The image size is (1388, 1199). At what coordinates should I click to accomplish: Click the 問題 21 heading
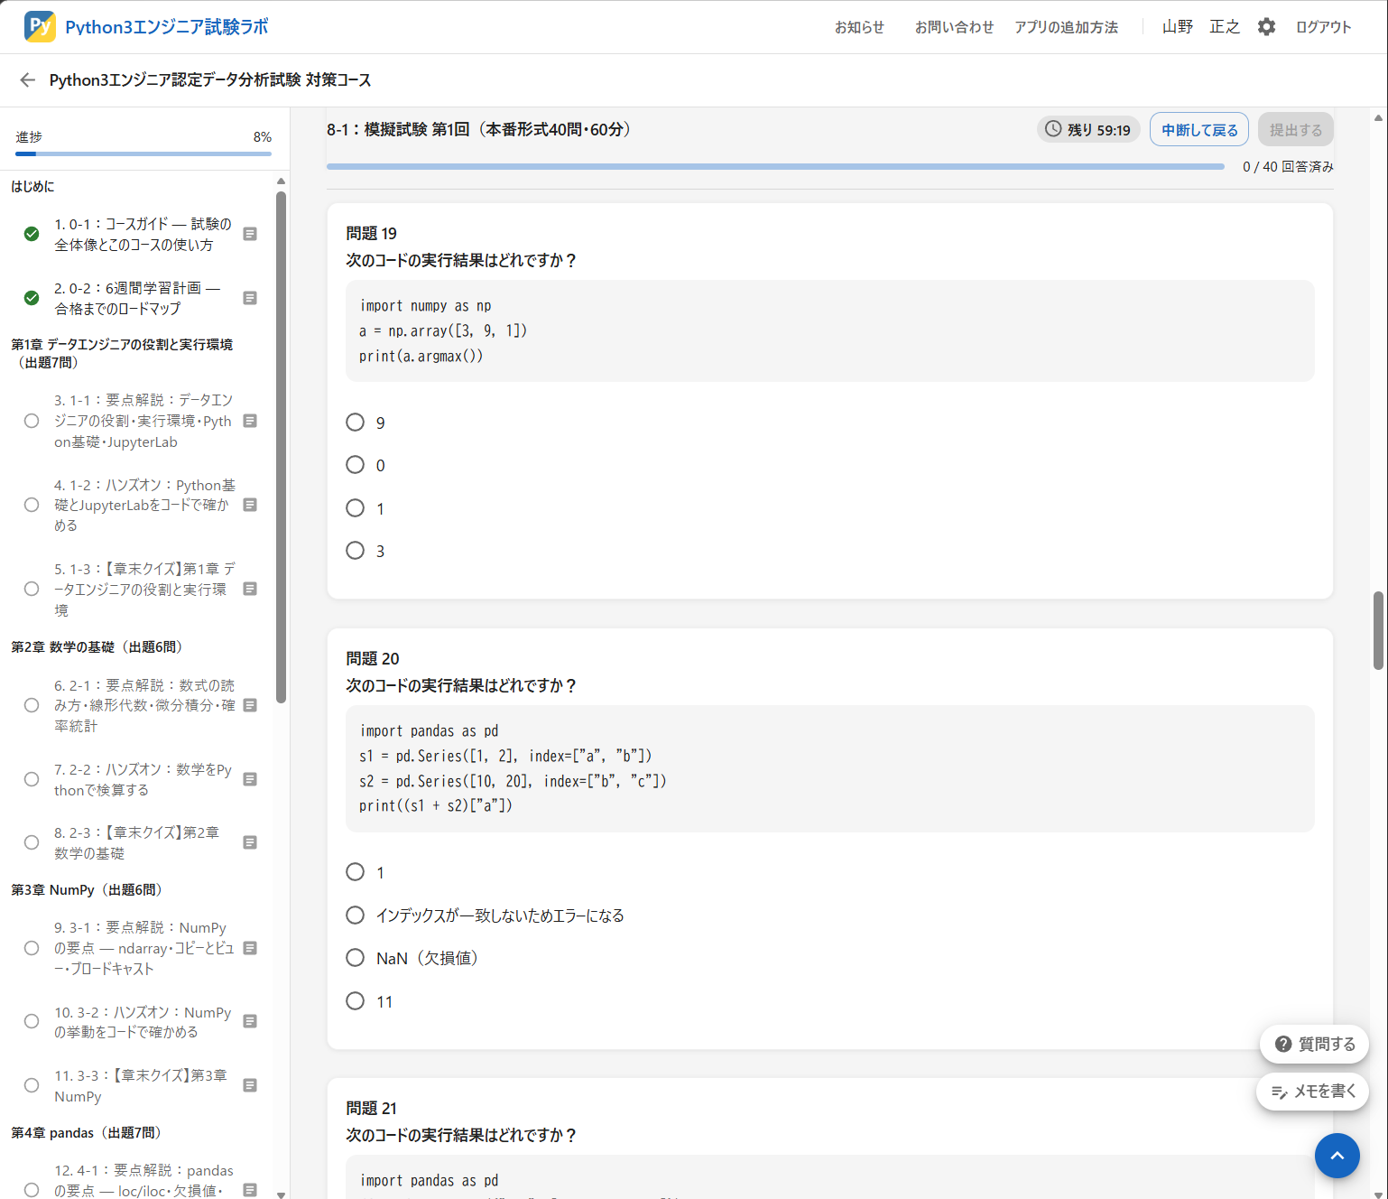(x=371, y=1108)
